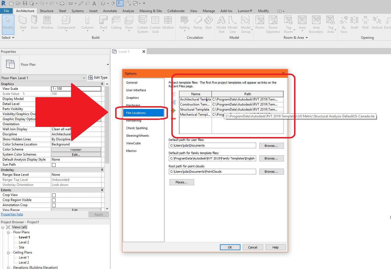Open the File menu
391x269 pixels.
pyautogui.click(x=6, y=11)
